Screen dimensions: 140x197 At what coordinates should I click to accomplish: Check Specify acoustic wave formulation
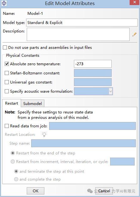click(x=7, y=91)
